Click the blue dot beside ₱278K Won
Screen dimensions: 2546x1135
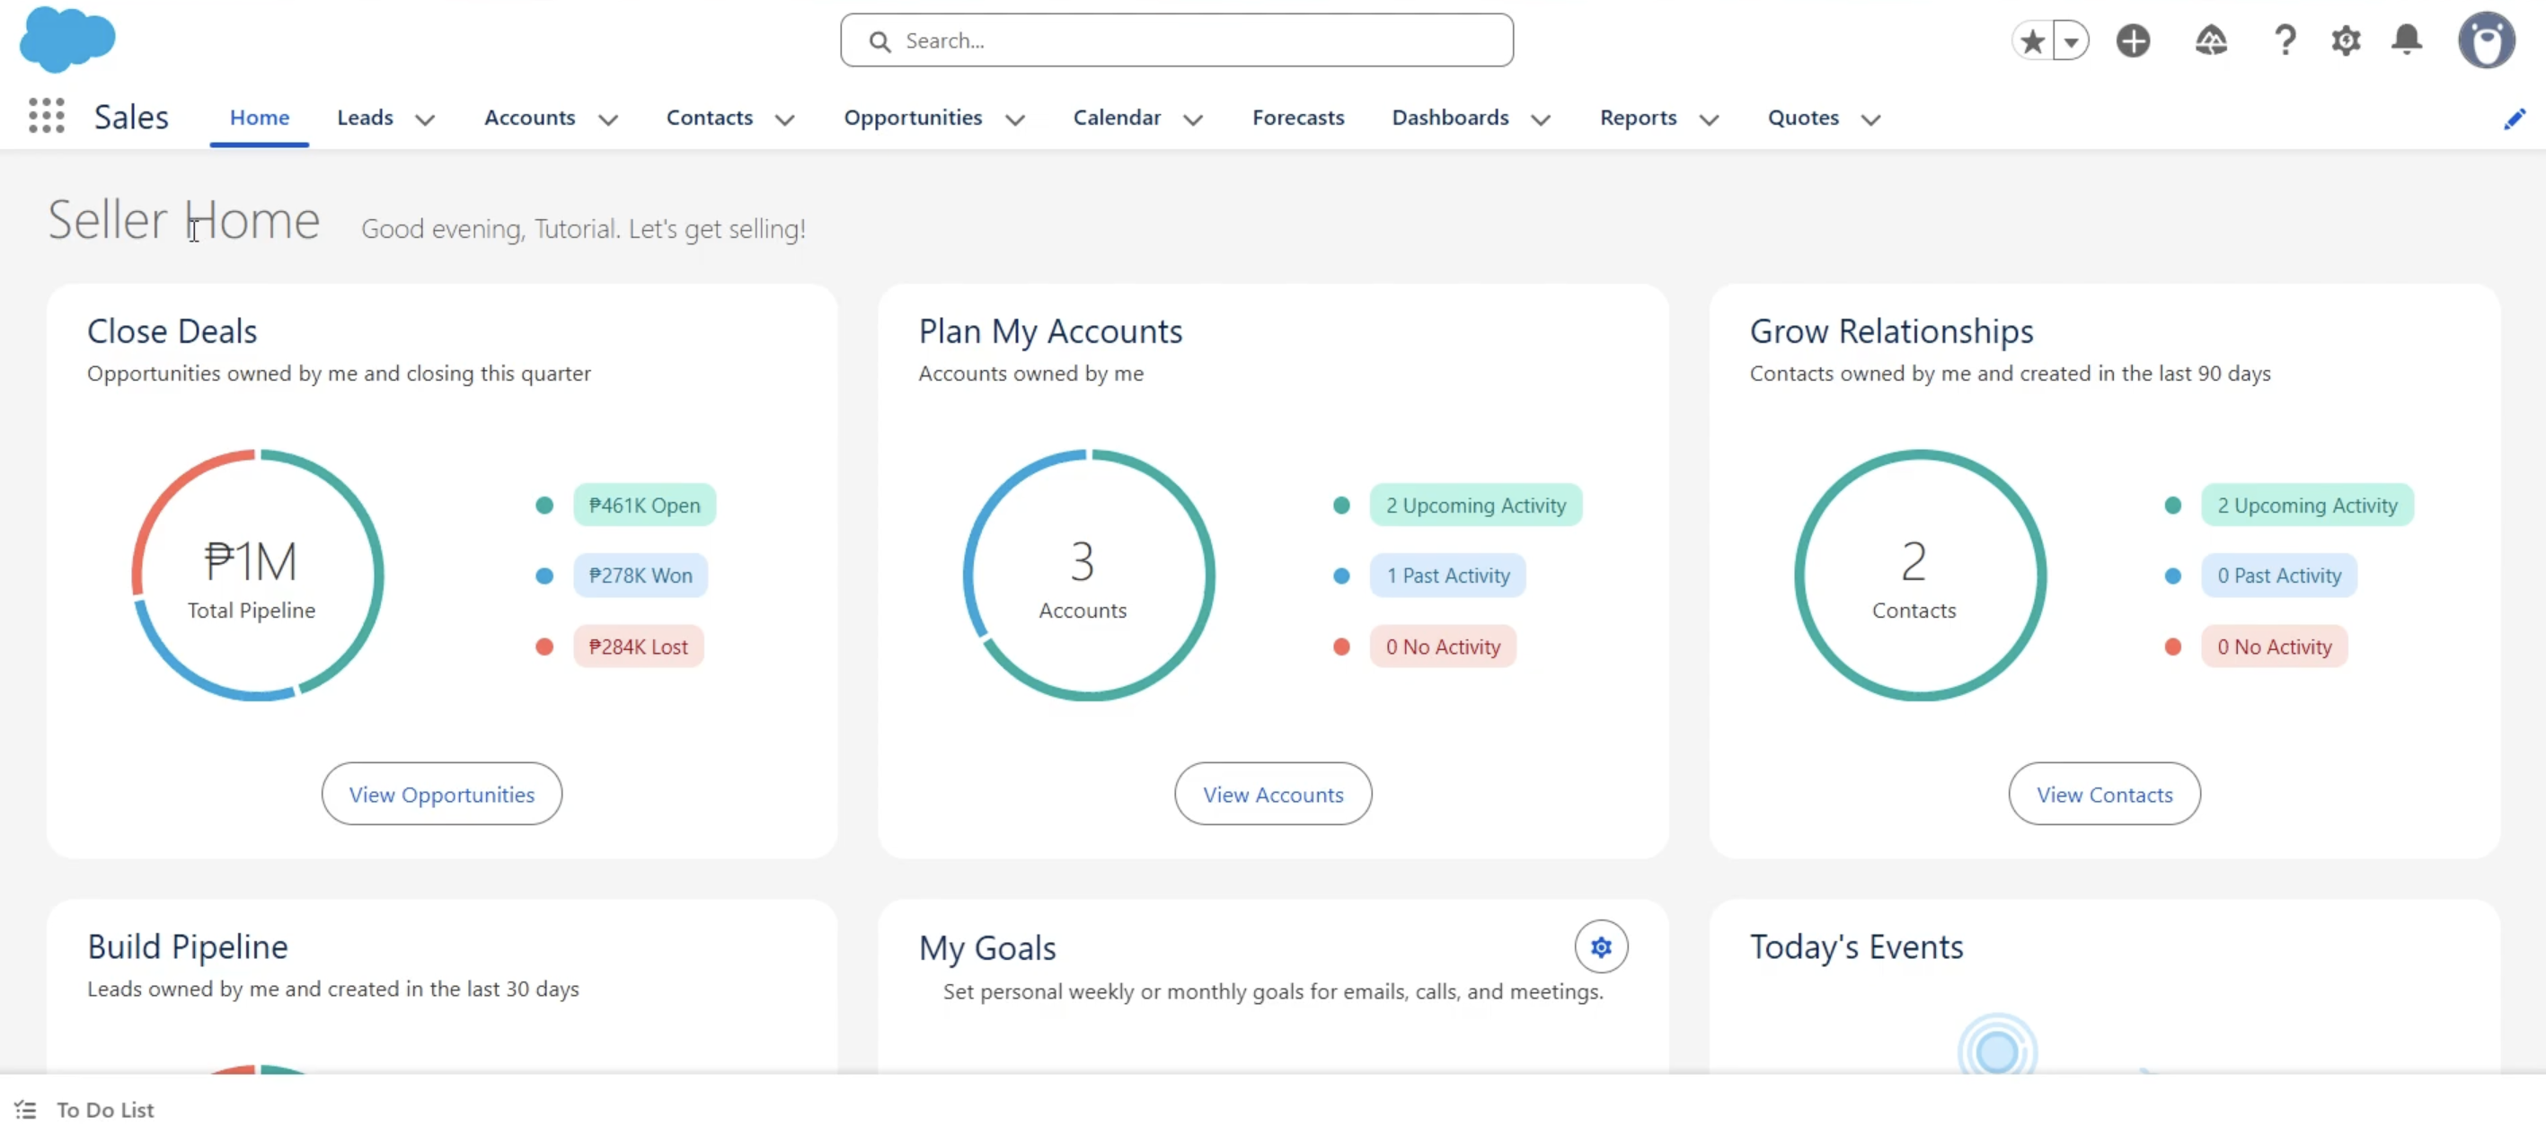(x=544, y=575)
